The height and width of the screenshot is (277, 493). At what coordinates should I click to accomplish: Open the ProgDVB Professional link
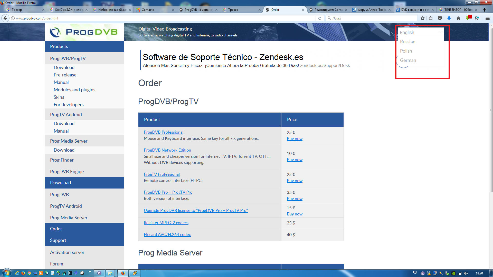coord(163,132)
